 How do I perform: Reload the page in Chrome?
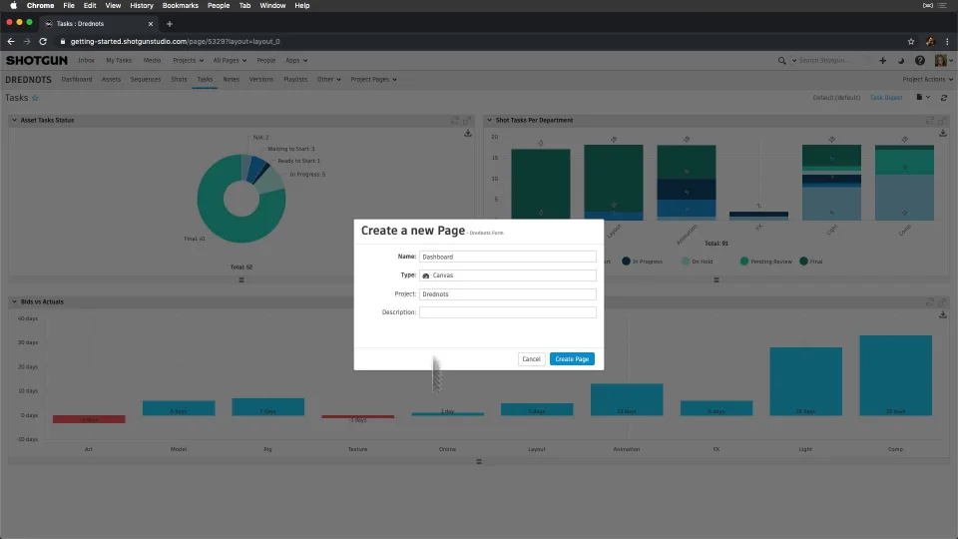click(43, 42)
